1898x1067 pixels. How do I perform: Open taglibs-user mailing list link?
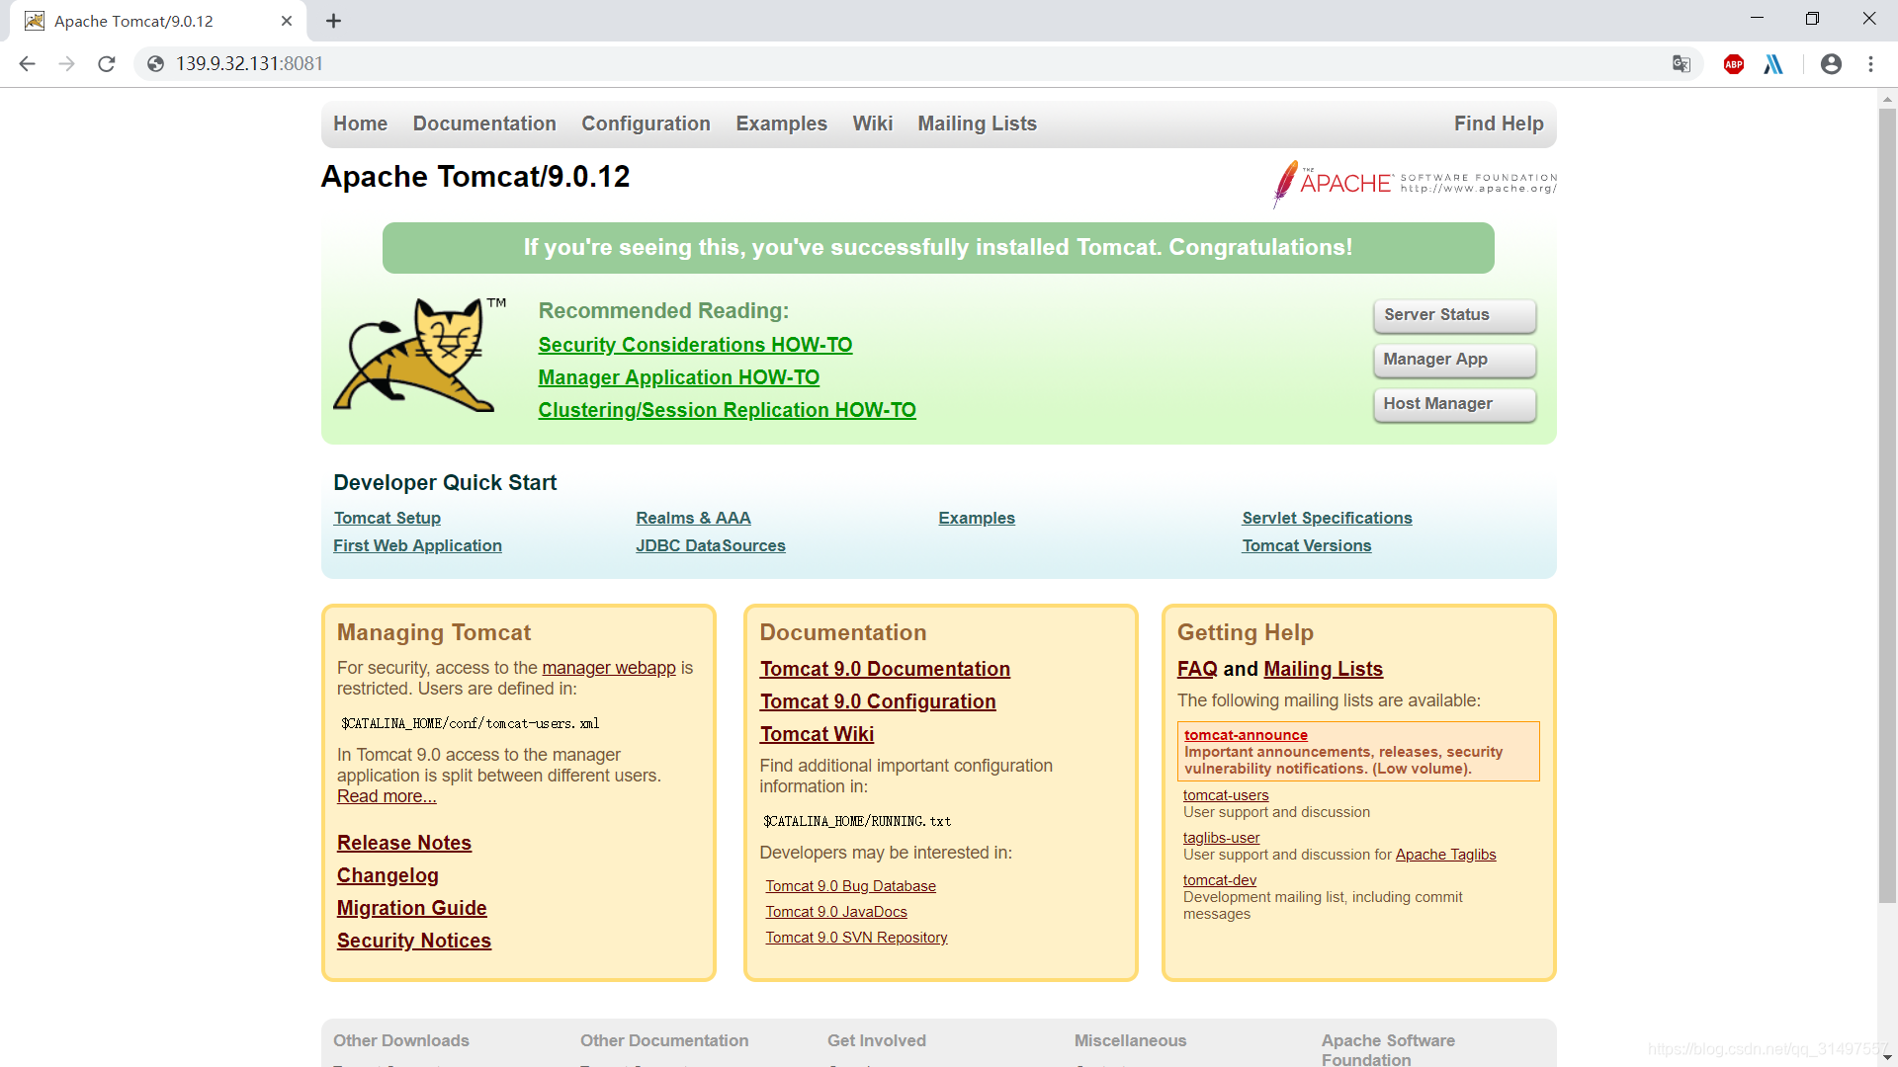[x=1221, y=838]
